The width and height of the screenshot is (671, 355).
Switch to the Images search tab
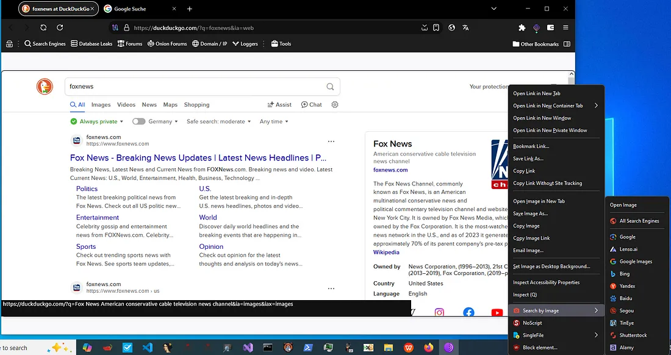click(101, 104)
